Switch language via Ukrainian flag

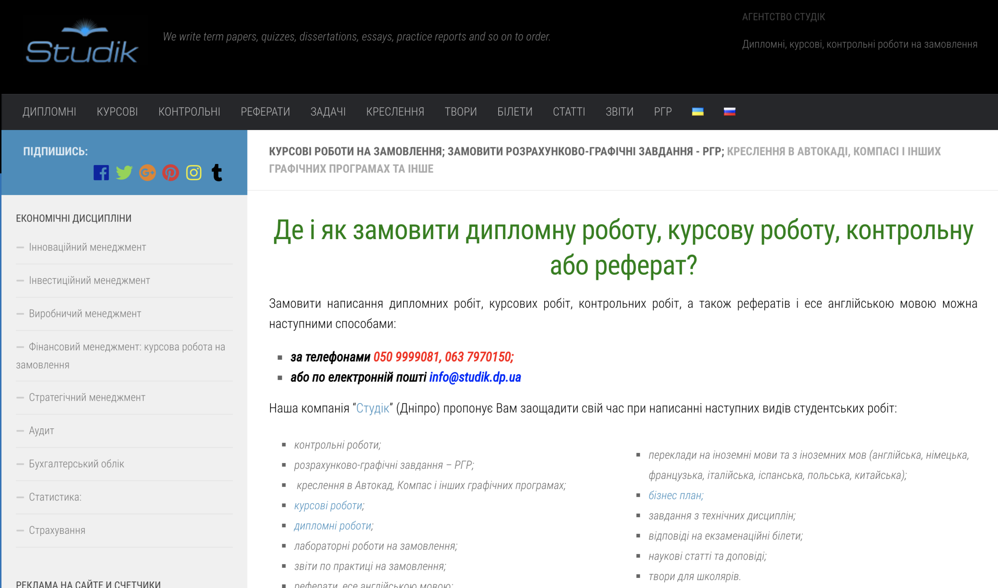698,112
